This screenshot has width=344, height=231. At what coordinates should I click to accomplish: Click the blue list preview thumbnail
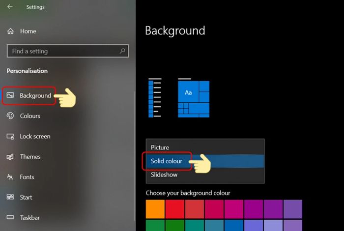click(x=155, y=98)
